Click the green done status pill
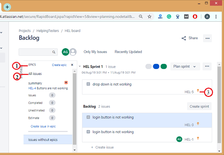This screenshot has width=224, height=155. point(164,66)
